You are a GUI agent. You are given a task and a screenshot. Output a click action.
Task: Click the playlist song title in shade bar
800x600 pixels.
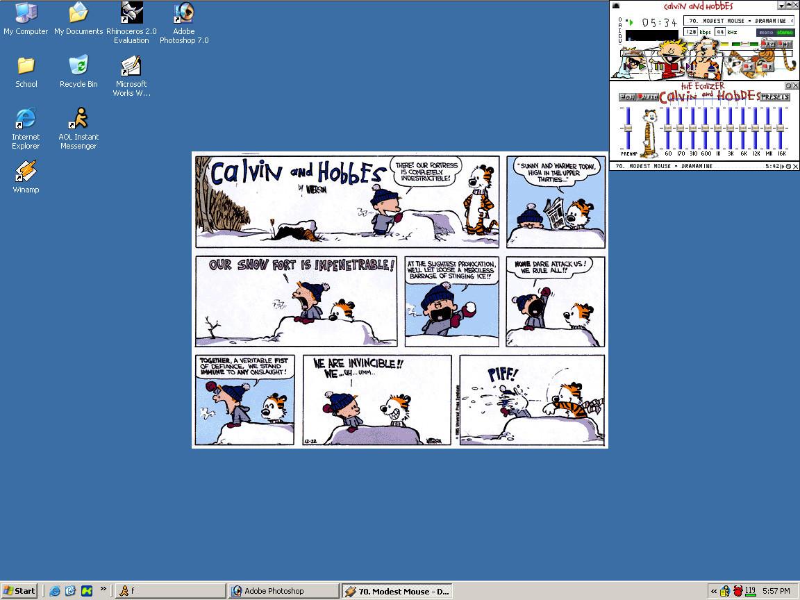(664, 167)
